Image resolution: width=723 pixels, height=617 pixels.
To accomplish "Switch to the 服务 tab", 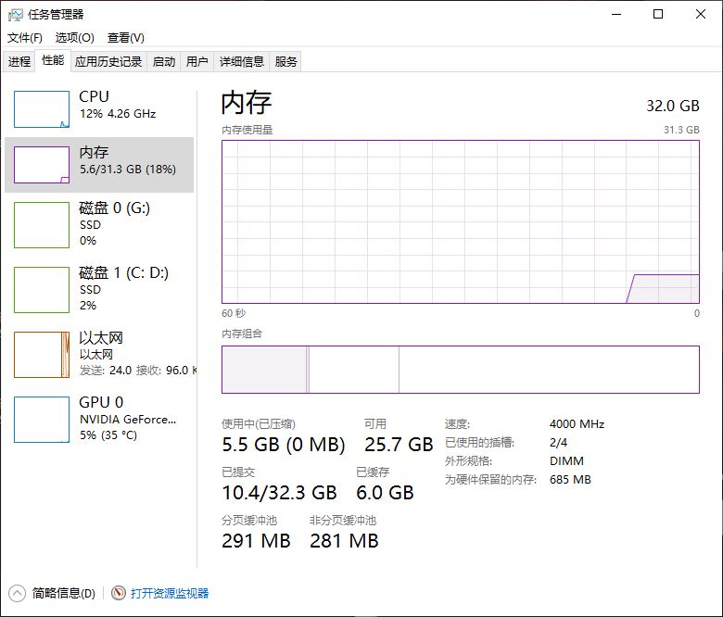I will tap(286, 62).
